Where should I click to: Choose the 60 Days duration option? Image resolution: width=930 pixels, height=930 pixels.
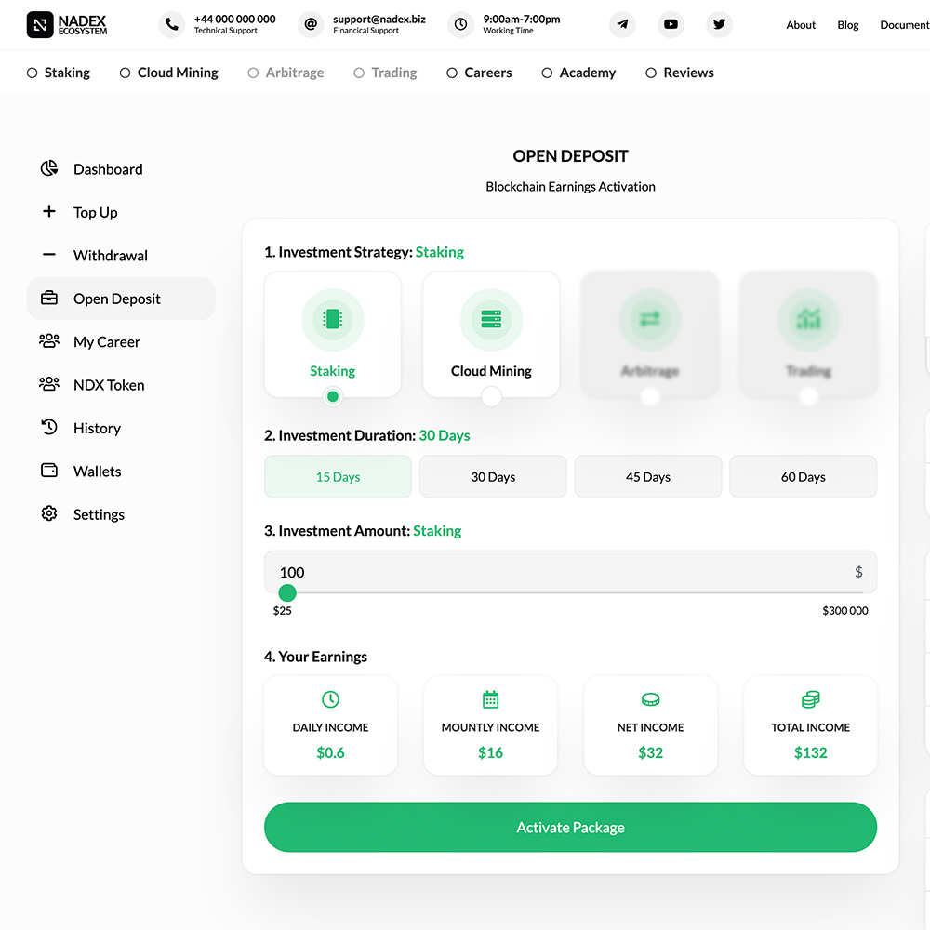coord(804,477)
